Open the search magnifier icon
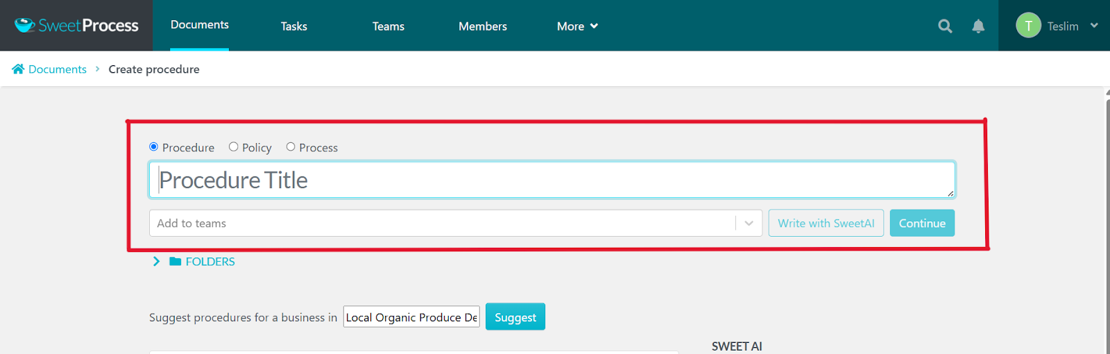Screen dimensions: 1110x354 click(945, 26)
